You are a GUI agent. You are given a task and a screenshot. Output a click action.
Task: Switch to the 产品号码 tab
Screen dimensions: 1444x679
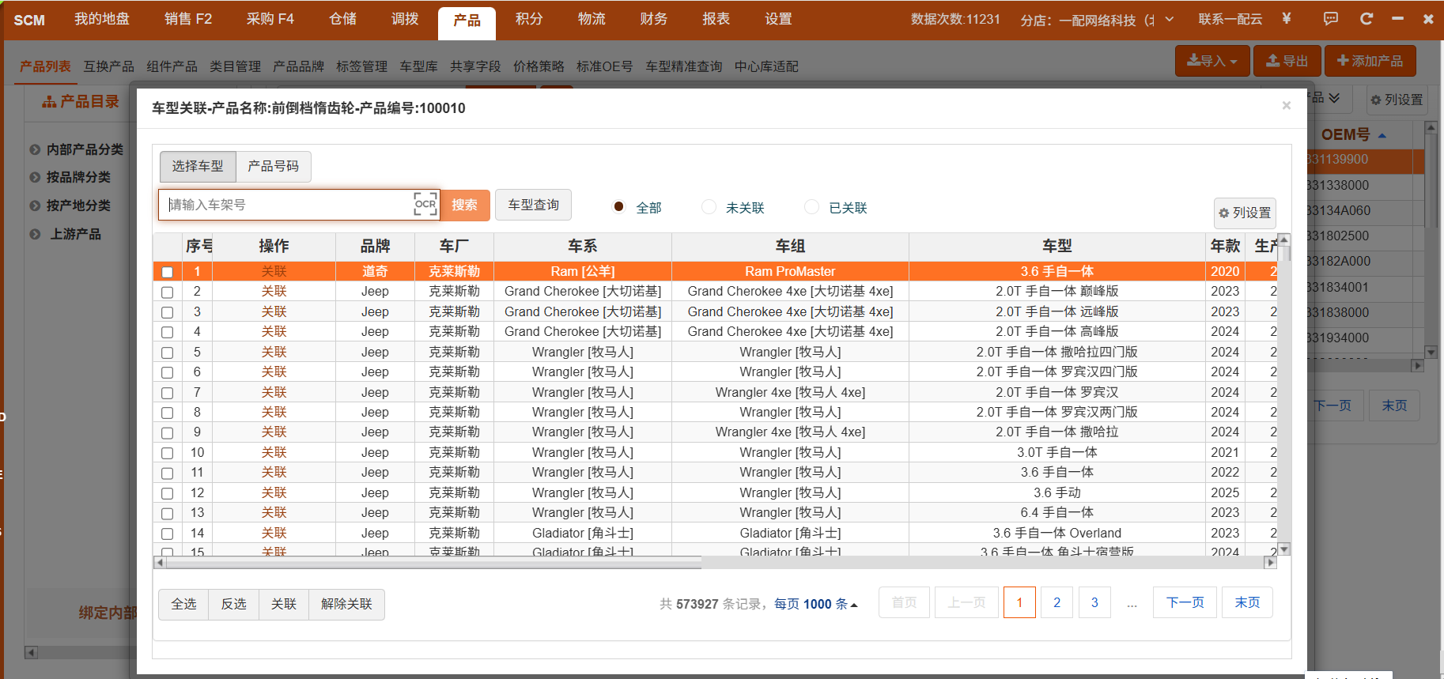click(x=273, y=166)
